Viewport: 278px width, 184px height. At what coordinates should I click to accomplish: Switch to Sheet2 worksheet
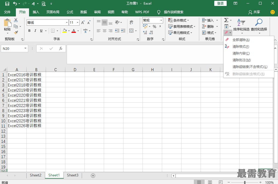[35, 175]
